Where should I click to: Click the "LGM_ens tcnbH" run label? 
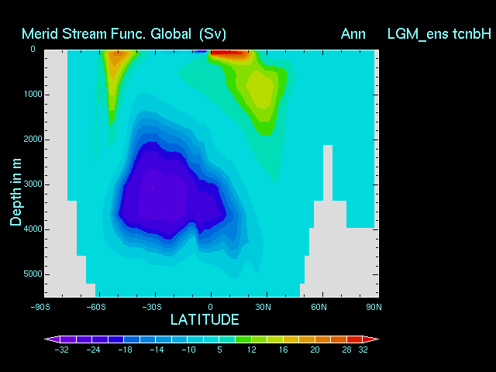click(439, 34)
